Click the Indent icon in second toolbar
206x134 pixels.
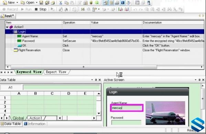158,10
